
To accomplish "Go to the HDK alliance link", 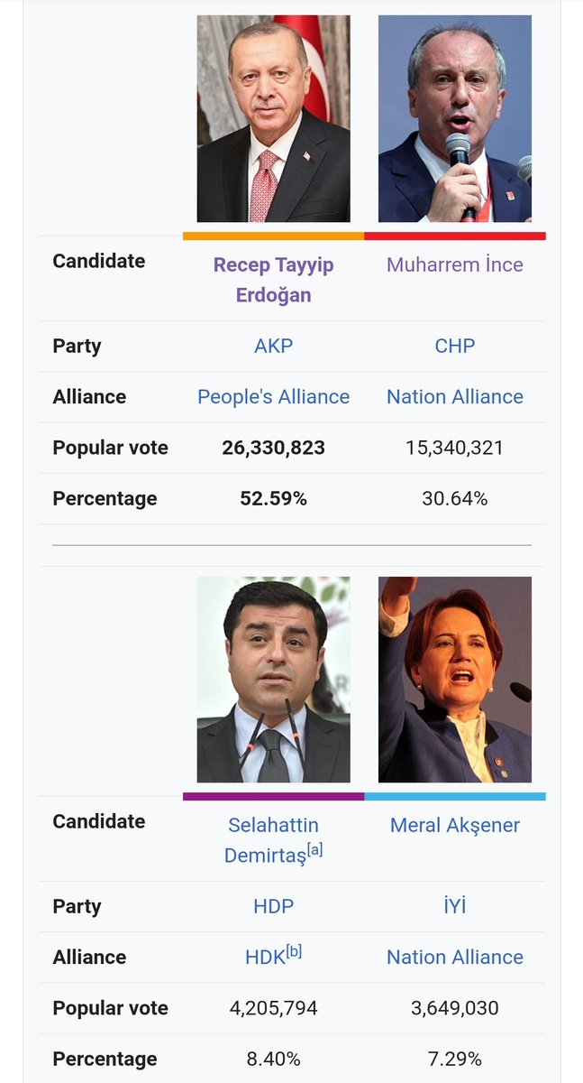I will click(264, 958).
